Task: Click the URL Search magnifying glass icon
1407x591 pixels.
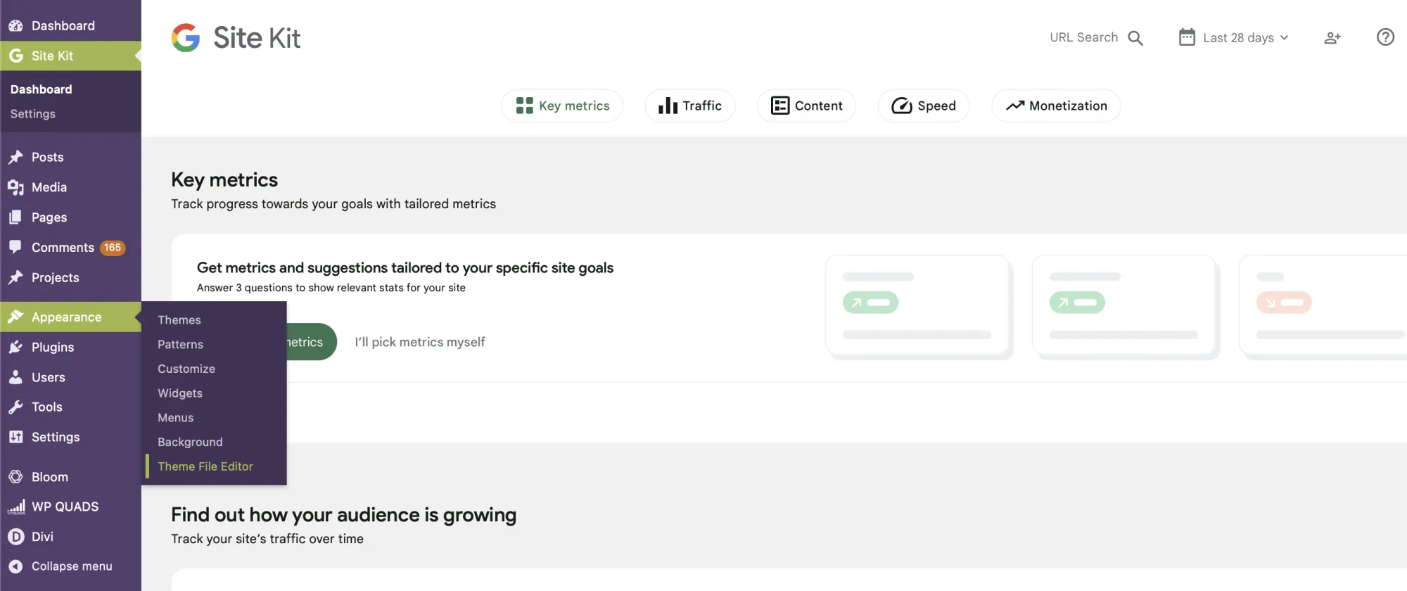Action: coord(1135,37)
